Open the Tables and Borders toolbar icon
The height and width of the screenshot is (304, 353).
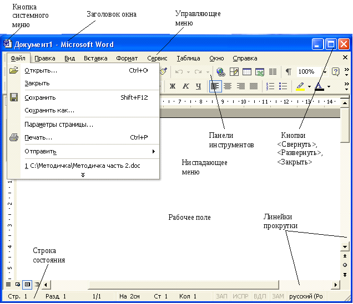click(x=234, y=72)
